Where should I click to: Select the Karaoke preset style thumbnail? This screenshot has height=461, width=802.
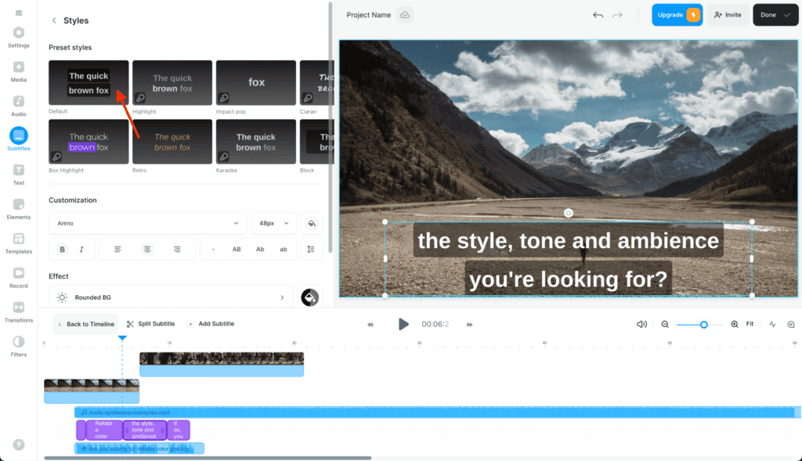click(256, 142)
